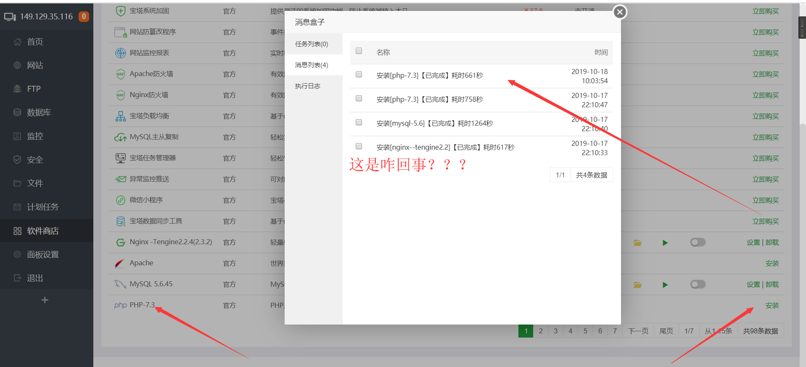Click the 宝塔任务管理器 icon
Viewport: 806px width, 367px height.
(x=121, y=158)
